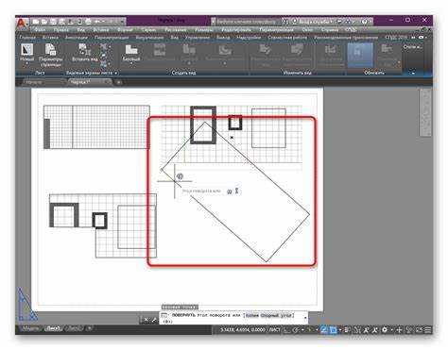Click the search field in title bar
Viewport: 448px width, 350px height.
tap(246, 22)
